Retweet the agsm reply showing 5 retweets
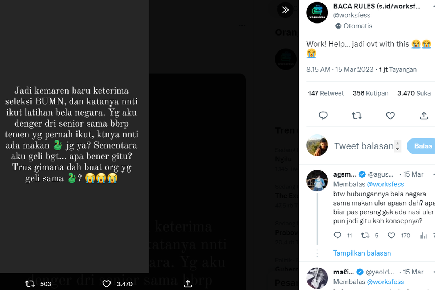Screen dimensions: 435x290 [x=365, y=236]
